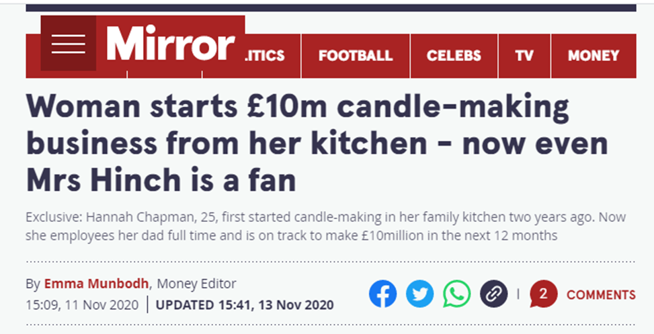
Task: Select the Money nav tab
Action: click(593, 56)
